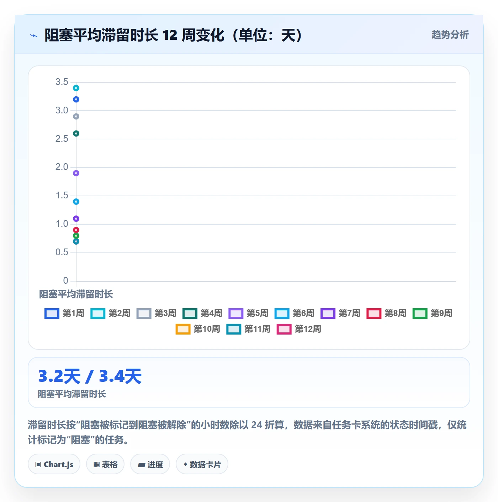Click the 3.2天 / 3.4天 value
Viewport: 498px width, 502px height.
coord(90,376)
